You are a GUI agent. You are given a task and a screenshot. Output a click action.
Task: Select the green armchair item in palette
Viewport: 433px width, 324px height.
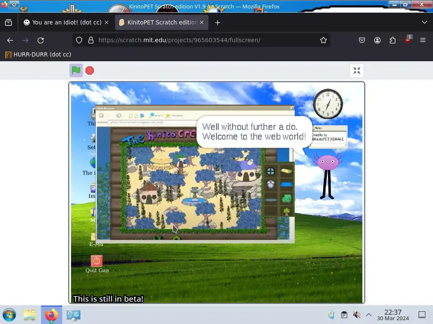(287, 198)
